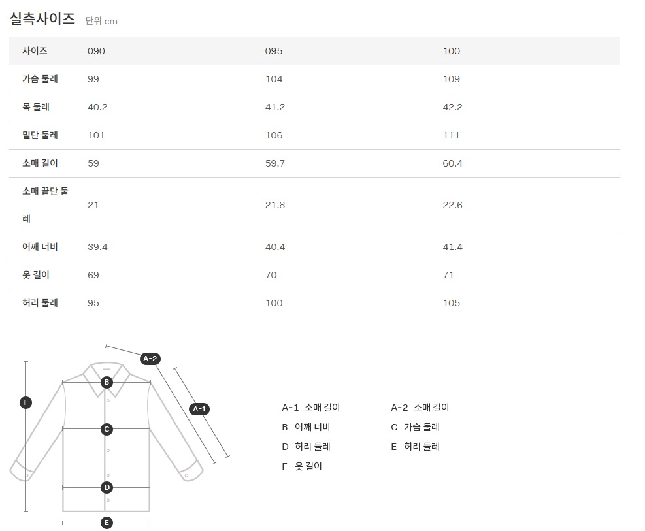
Task: Click the 100 size column header
Action: (452, 51)
